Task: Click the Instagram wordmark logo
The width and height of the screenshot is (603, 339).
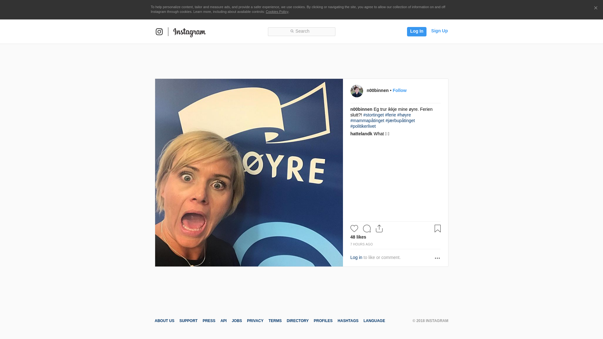Action: pos(189,32)
